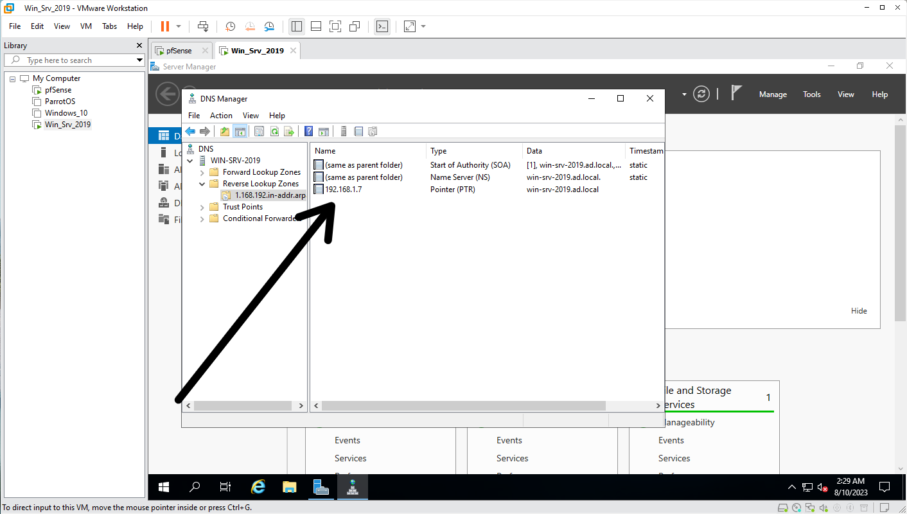This screenshot has height=514, width=907.
Task: Select ParrotOS in the library
Action: [x=60, y=102]
